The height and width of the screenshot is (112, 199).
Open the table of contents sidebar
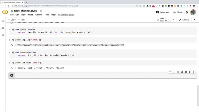[3, 21]
